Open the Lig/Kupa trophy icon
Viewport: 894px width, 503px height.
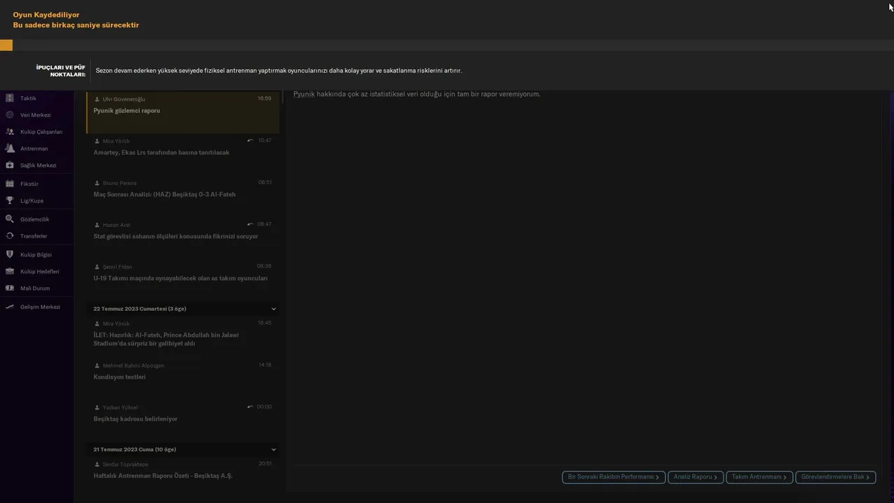(10, 201)
